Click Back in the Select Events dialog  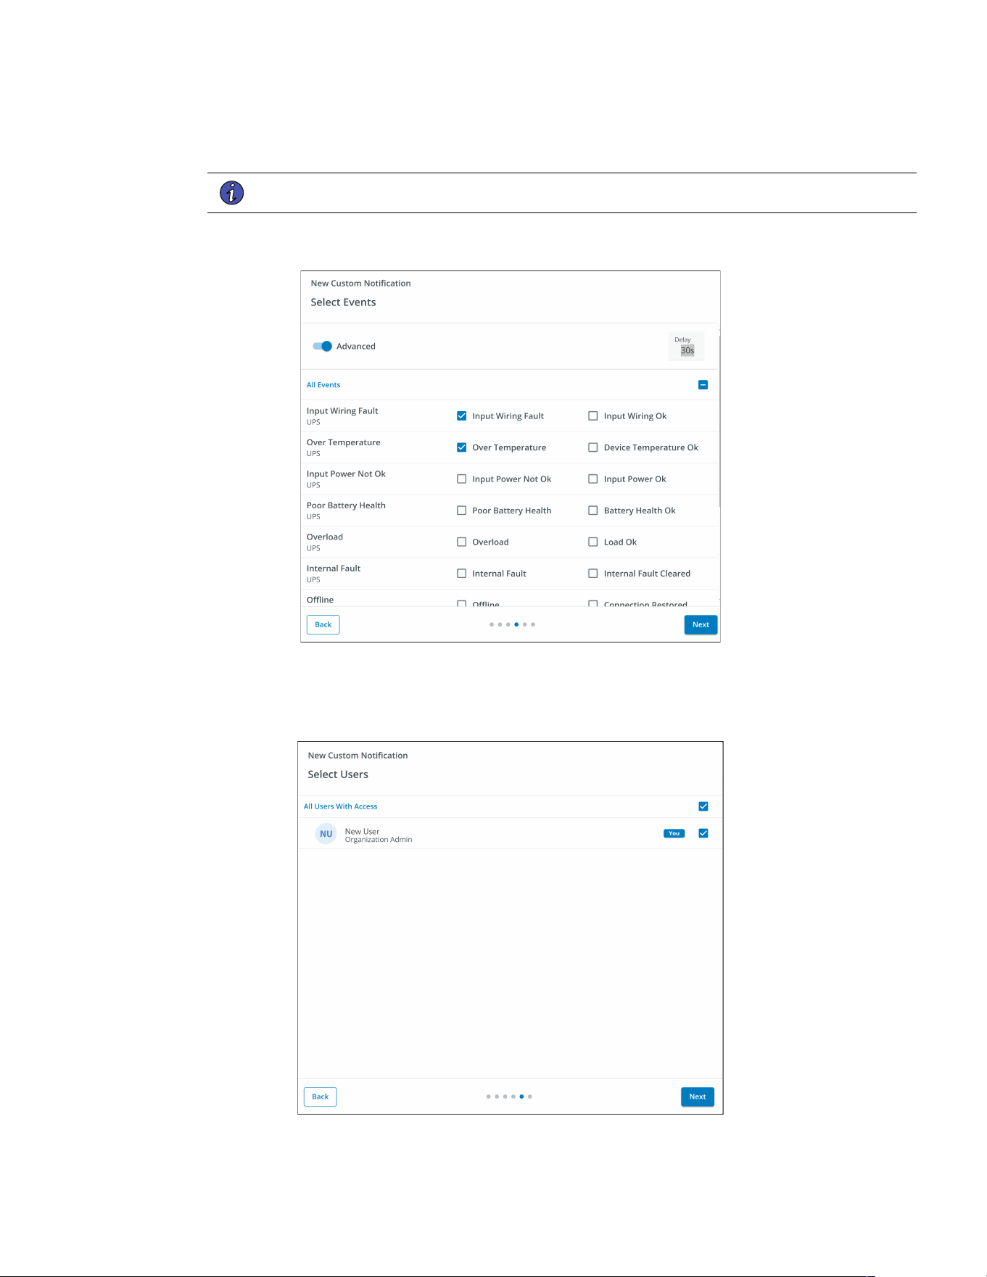tap(323, 624)
